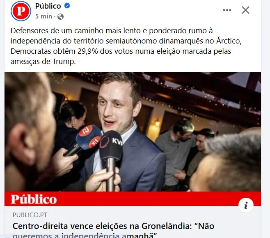This screenshot has width=270, height=238.
Task: Open the three-dot post options menu
Action: (x=227, y=10)
